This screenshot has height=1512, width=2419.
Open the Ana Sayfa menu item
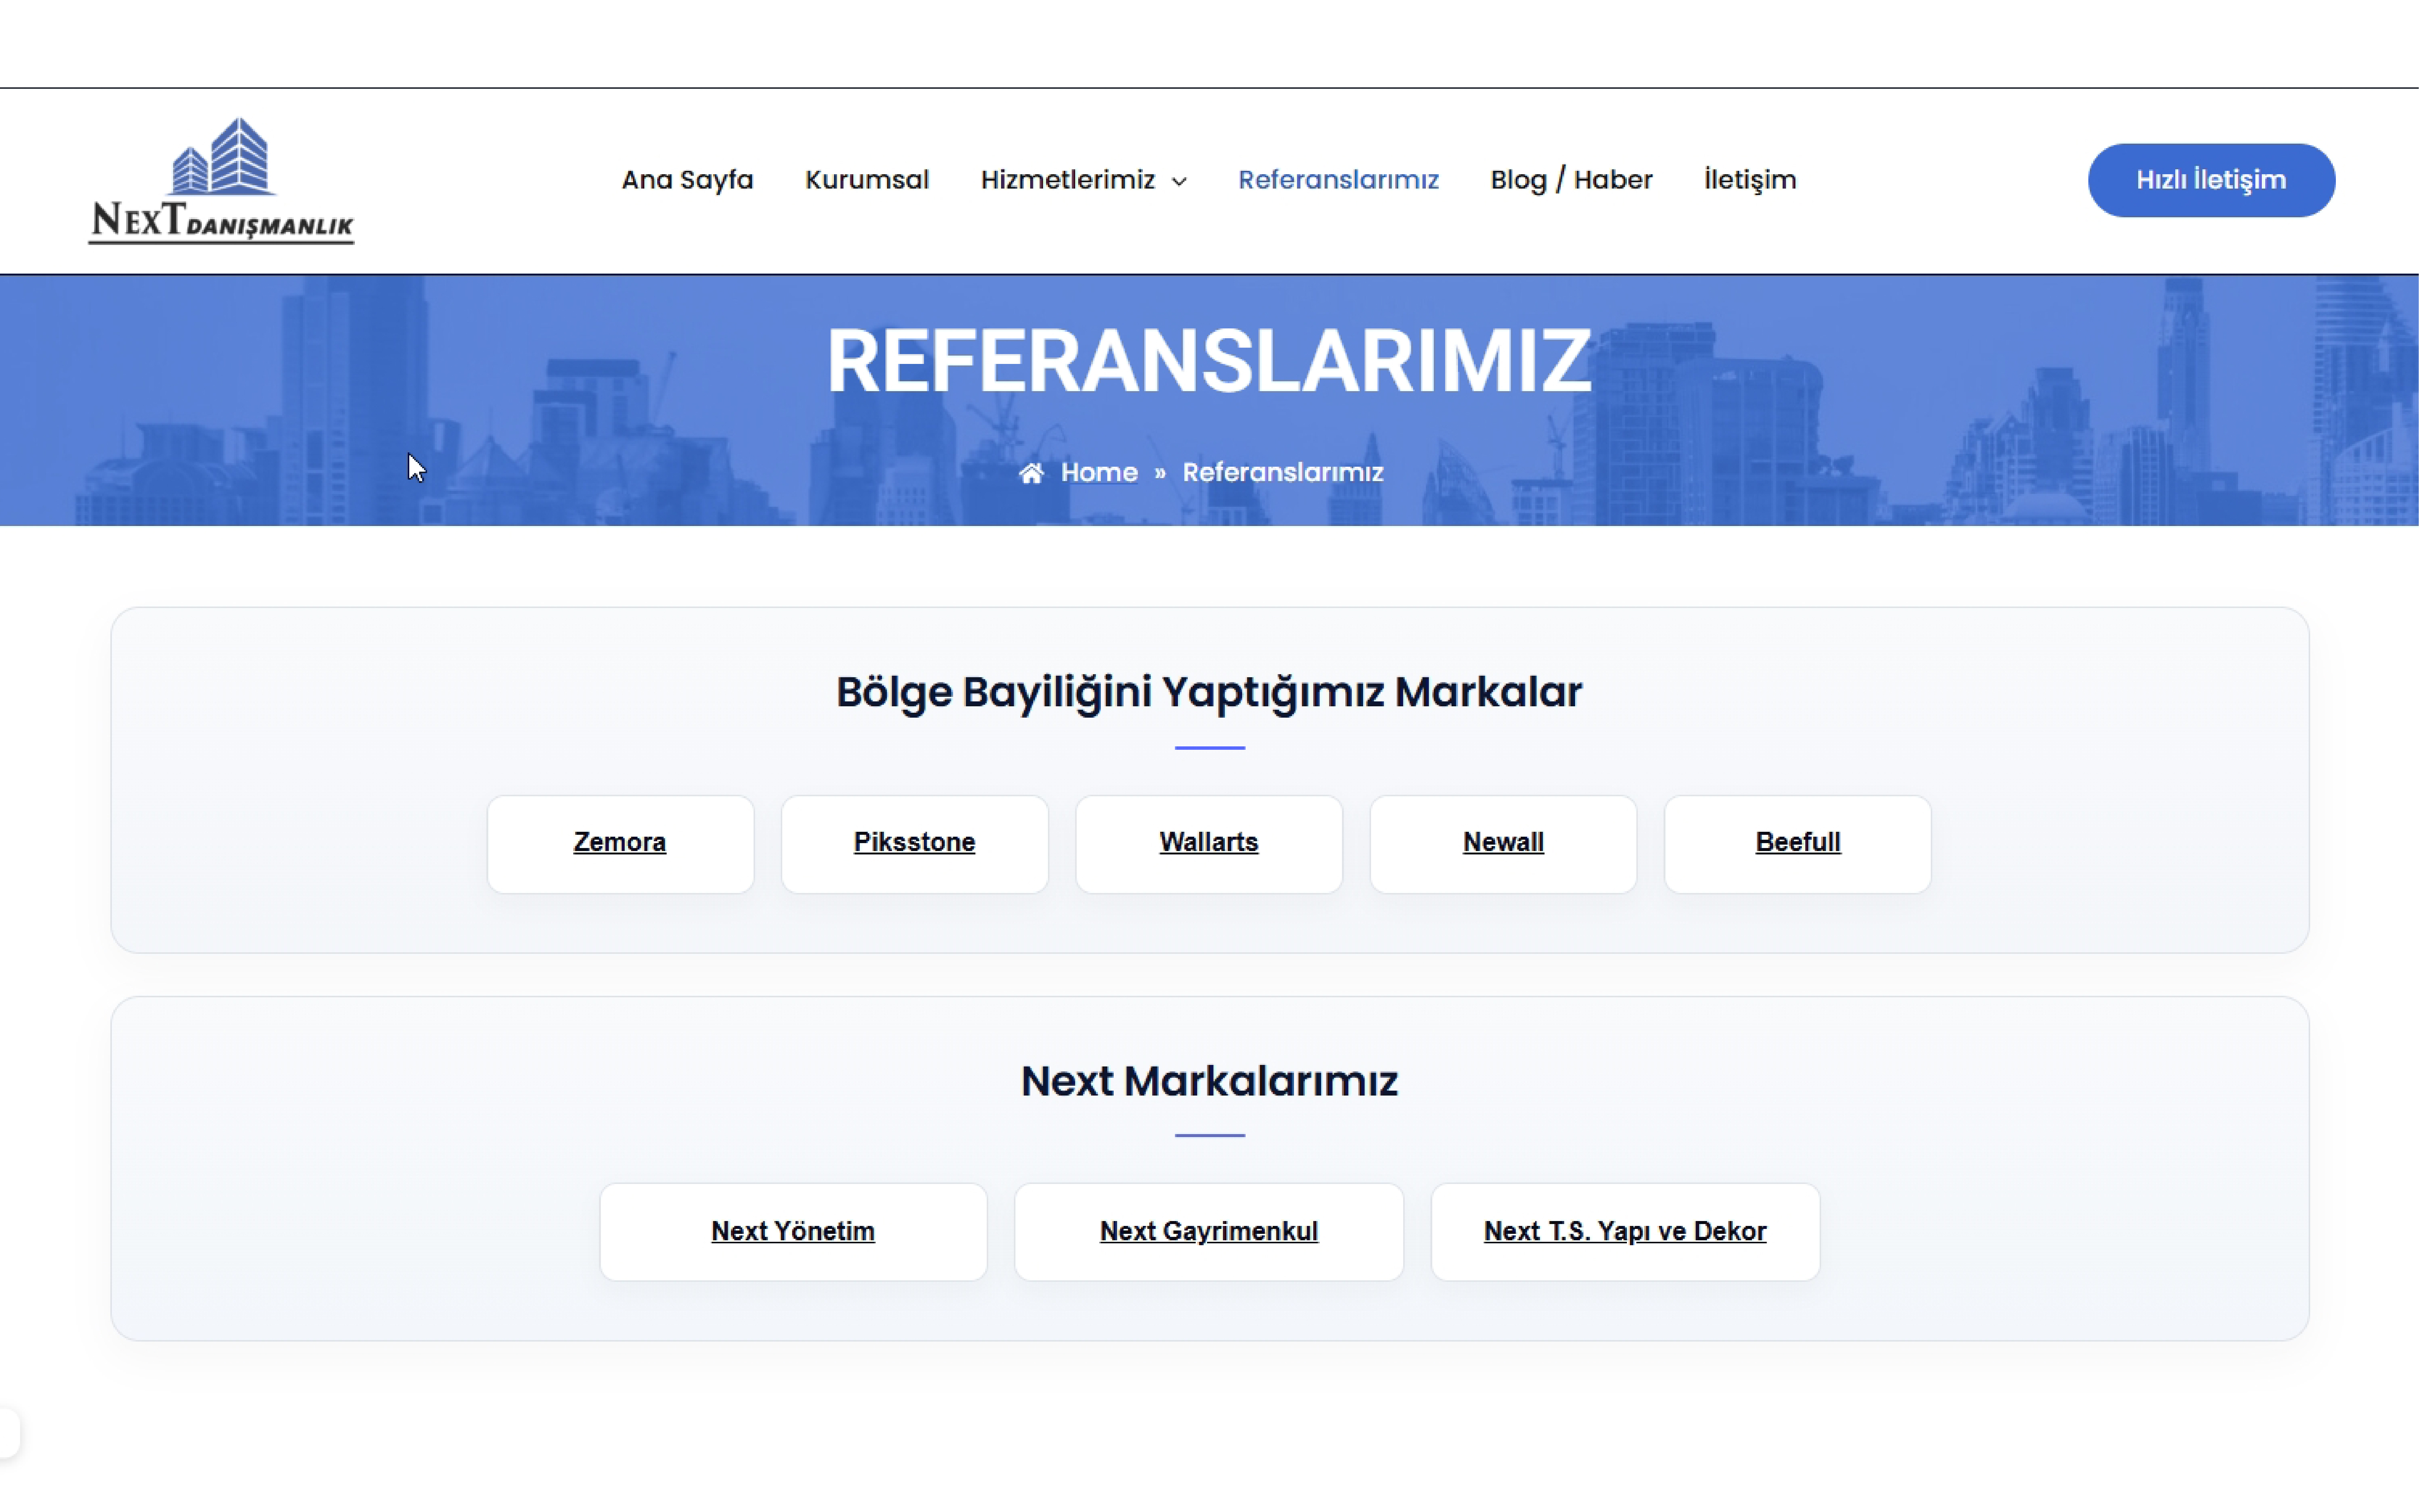(687, 180)
